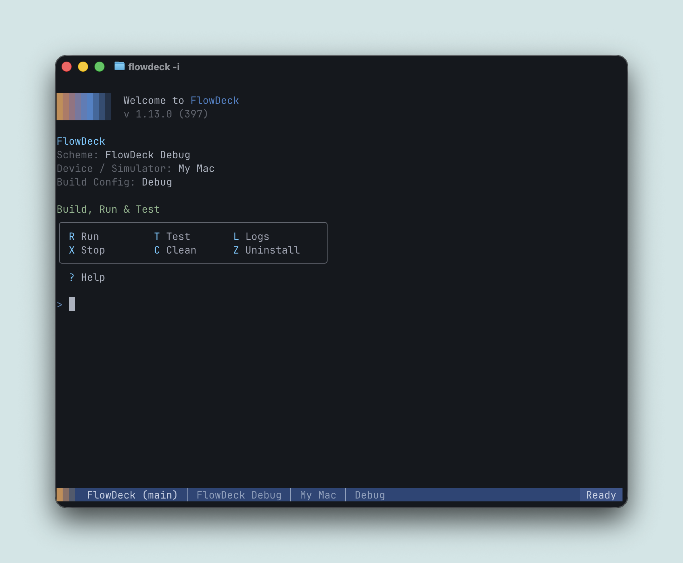Open the My Mac device selector
This screenshot has width=683, height=563.
pyautogui.click(x=318, y=495)
